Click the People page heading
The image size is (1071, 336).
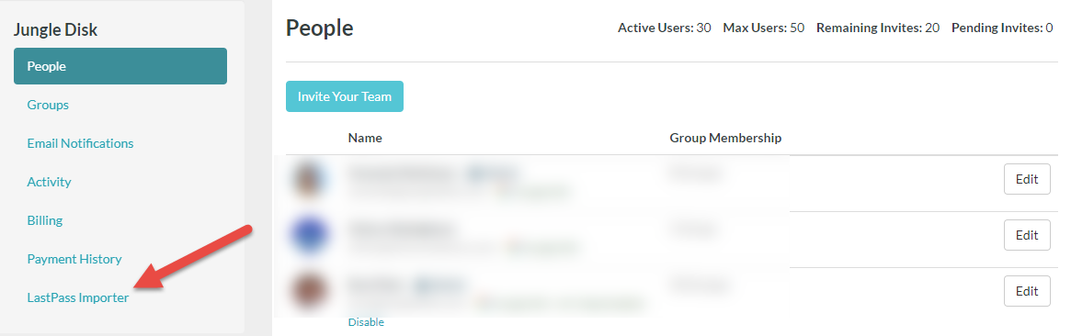click(320, 28)
